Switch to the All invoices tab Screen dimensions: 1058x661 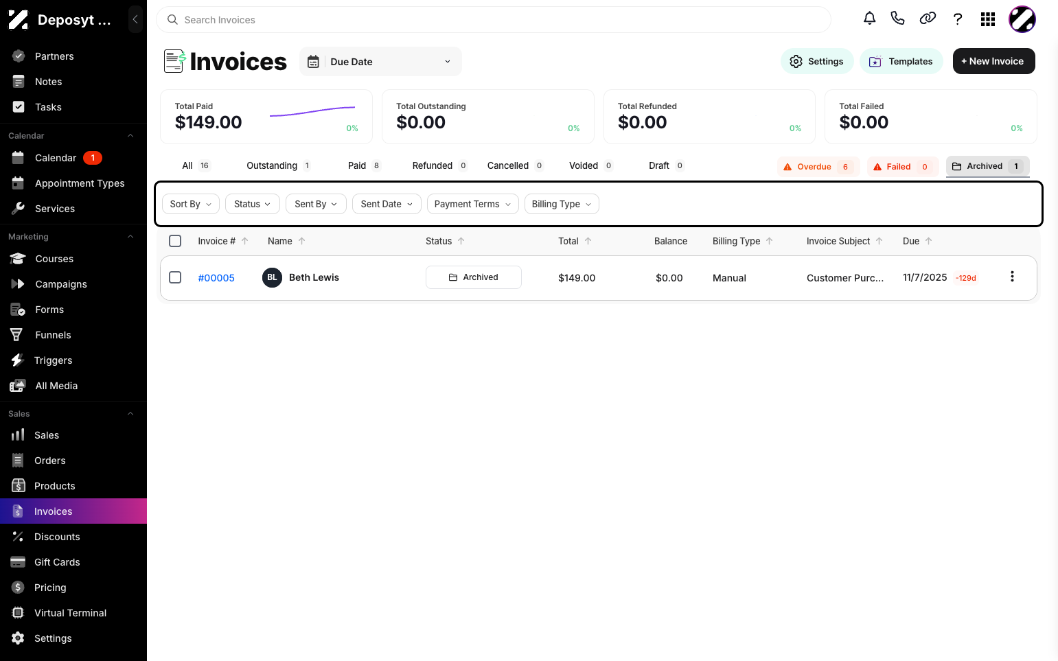196,165
